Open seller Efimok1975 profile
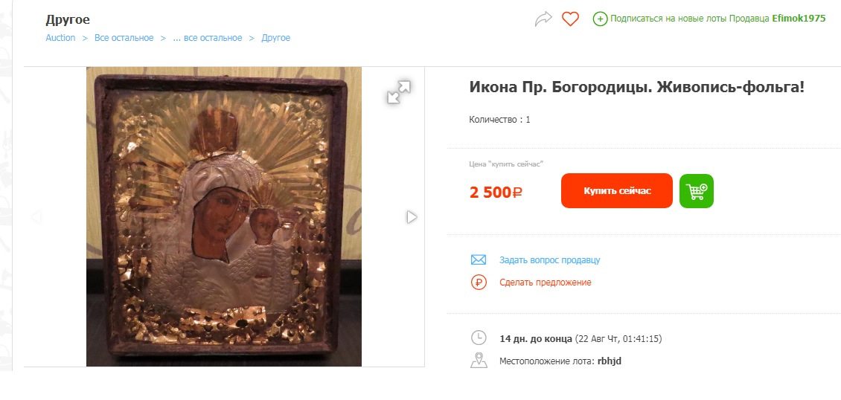The height and width of the screenshot is (400, 841). click(x=799, y=19)
